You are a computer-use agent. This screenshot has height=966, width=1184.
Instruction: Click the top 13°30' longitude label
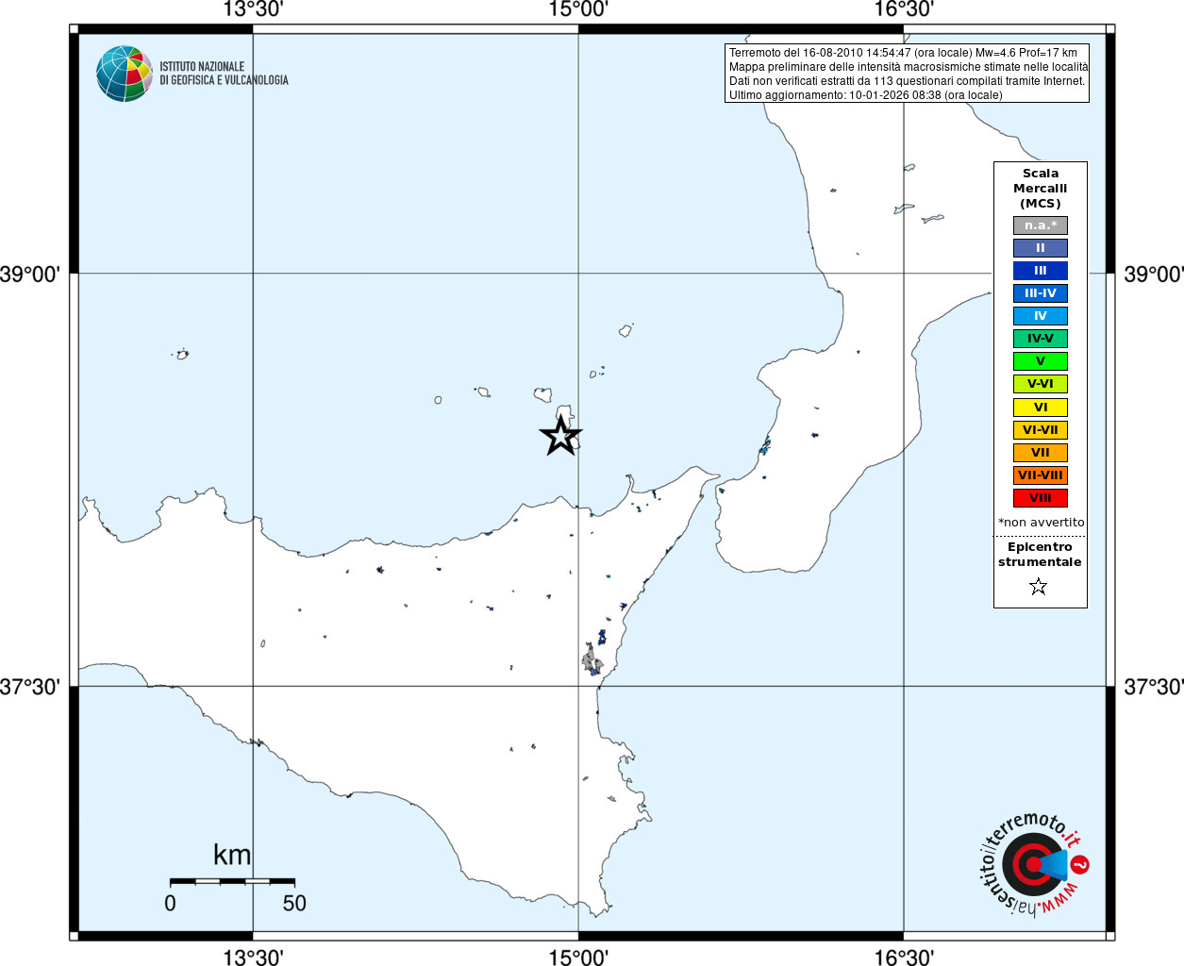pyautogui.click(x=253, y=9)
